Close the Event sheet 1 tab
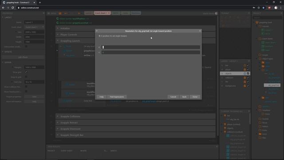284x160 pixels. coord(109,13)
